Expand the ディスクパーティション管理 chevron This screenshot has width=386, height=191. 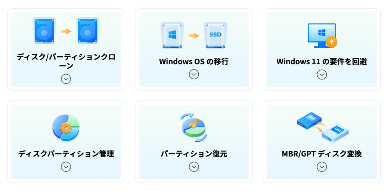click(x=66, y=167)
